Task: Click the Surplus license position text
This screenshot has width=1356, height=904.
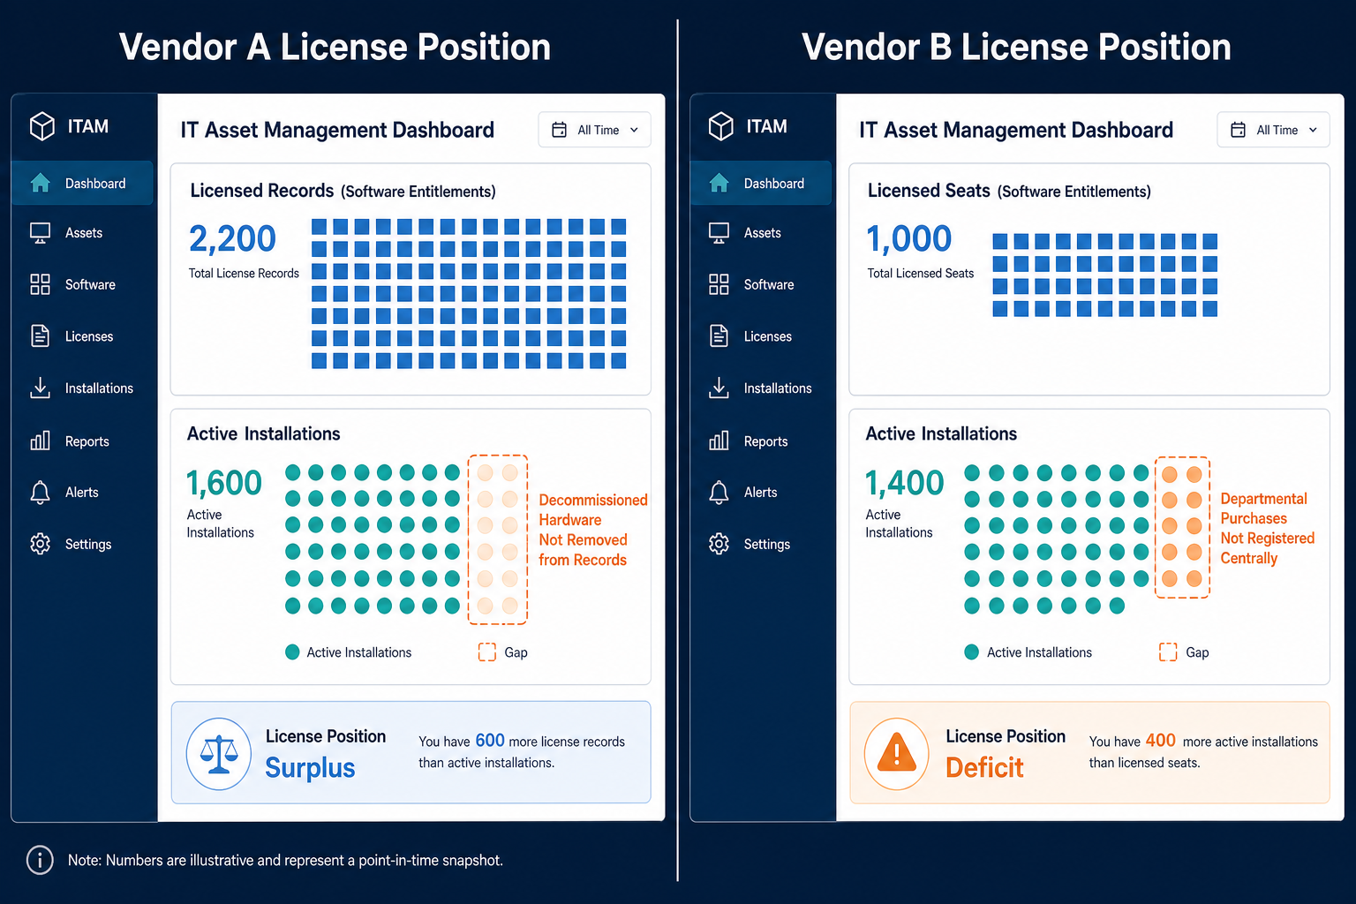Action: (310, 768)
